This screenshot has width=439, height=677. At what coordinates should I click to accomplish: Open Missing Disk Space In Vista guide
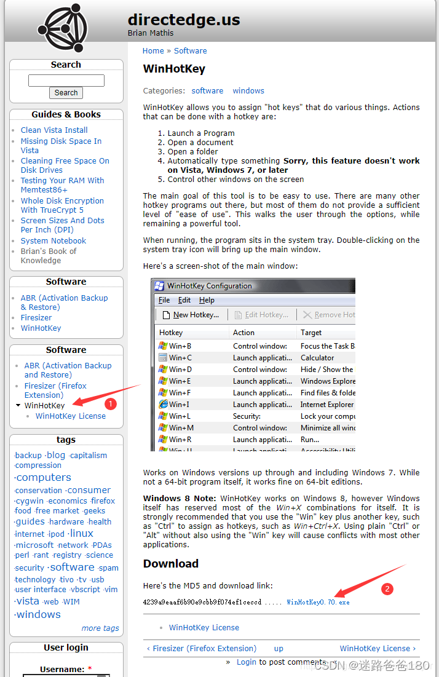pyautogui.click(x=61, y=146)
